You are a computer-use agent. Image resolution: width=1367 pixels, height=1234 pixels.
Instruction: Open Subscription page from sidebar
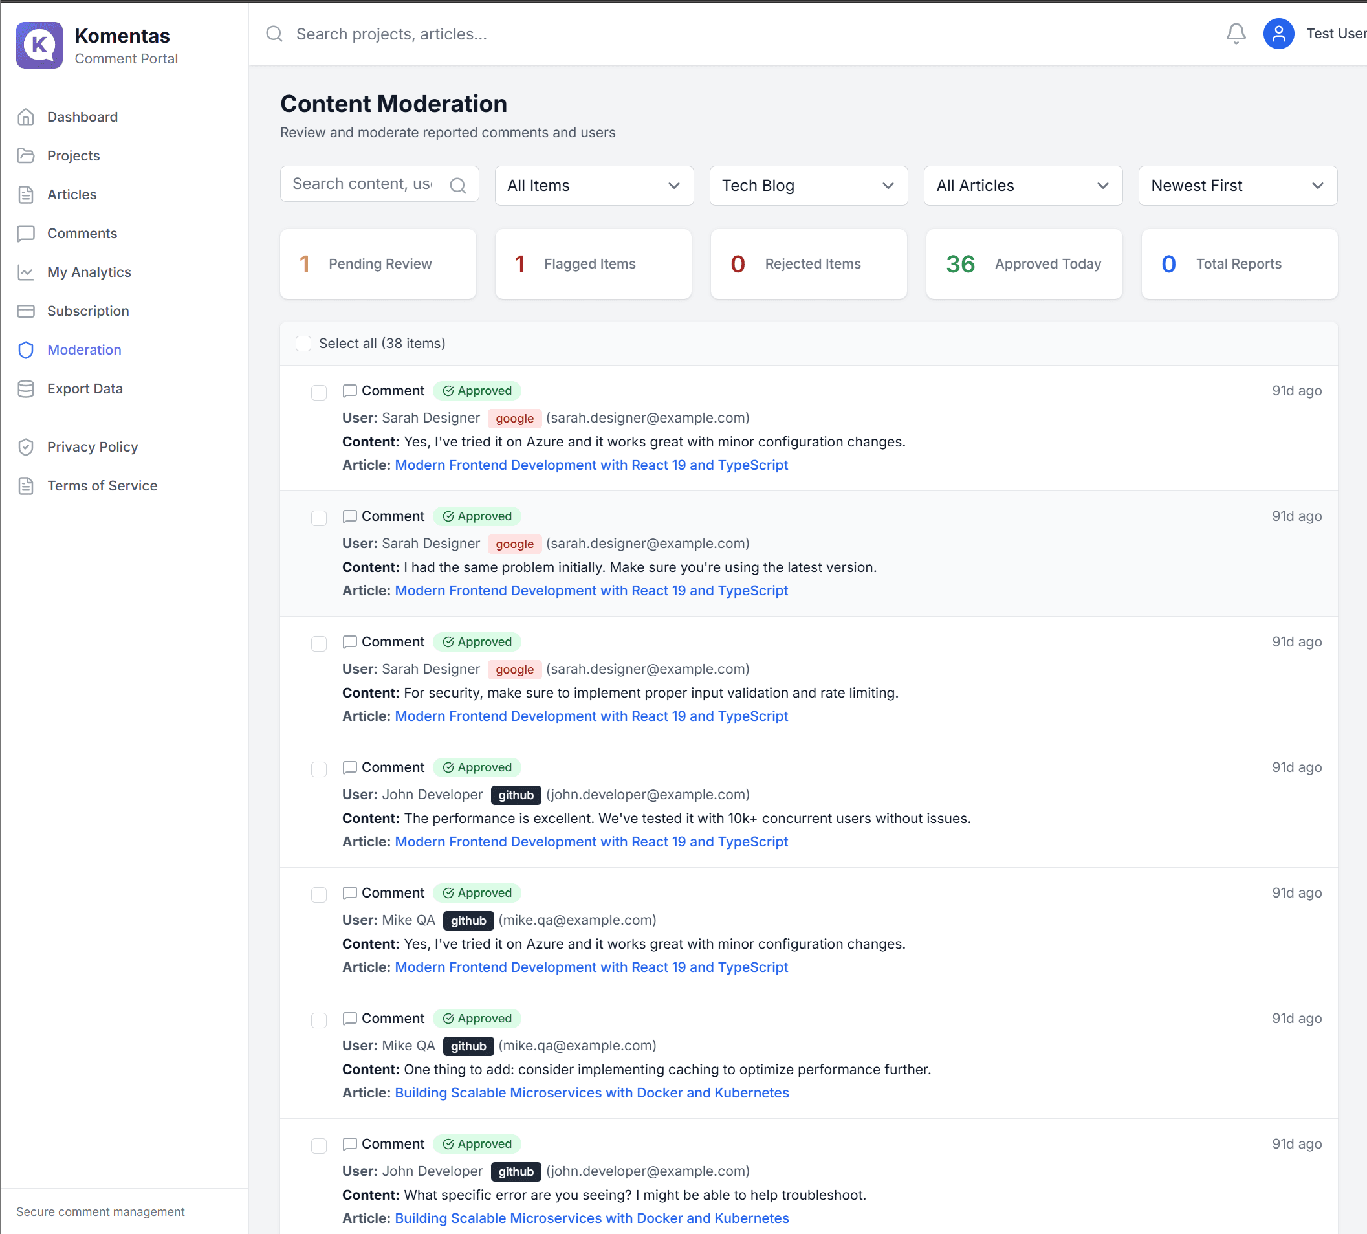(x=87, y=311)
